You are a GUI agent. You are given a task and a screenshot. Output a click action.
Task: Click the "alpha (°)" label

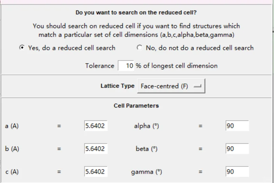point(146,126)
